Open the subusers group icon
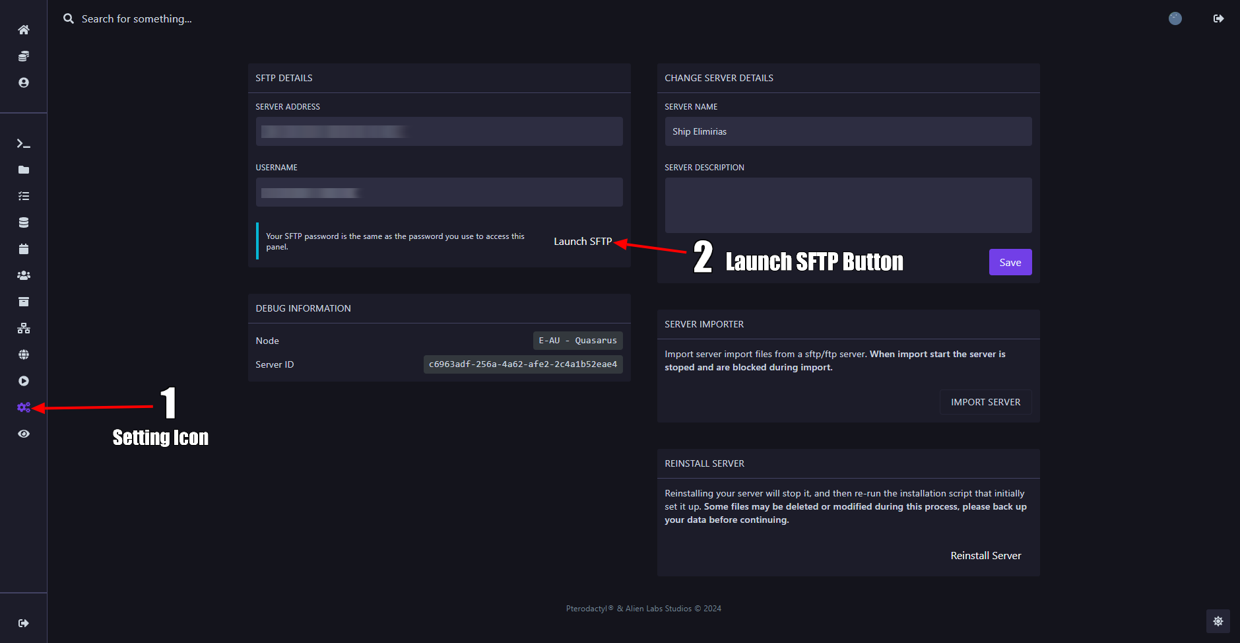Screen dimensions: 1240x643 24,275
